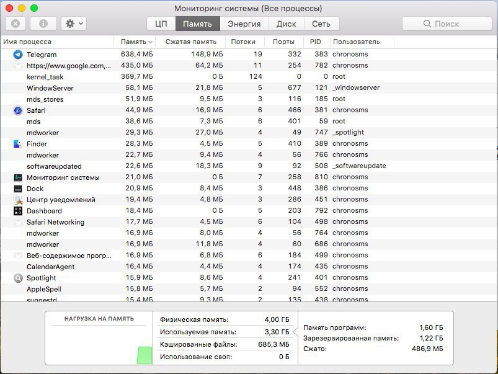Sort by Порты column header
The height and width of the screenshot is (374, 498).
(x=283, y=42)
